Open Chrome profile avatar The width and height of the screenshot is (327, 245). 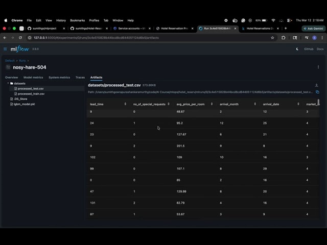pyautogui.click(x=315, y=38)
